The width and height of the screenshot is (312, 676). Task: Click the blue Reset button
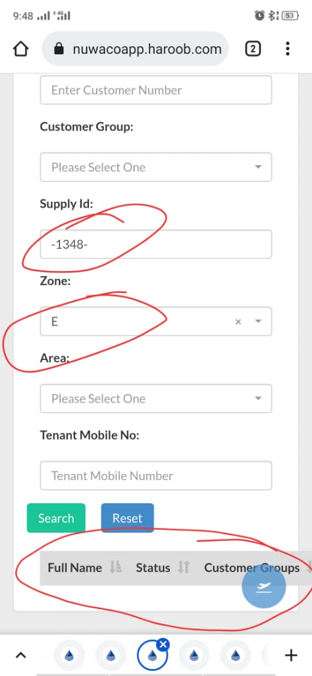(127, 518)
